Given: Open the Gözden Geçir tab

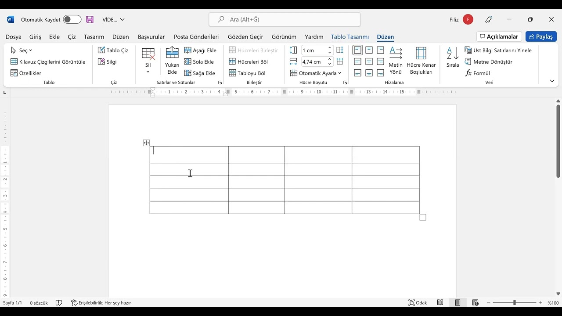Looking at the screenshot, I should [x=245, y=37].
